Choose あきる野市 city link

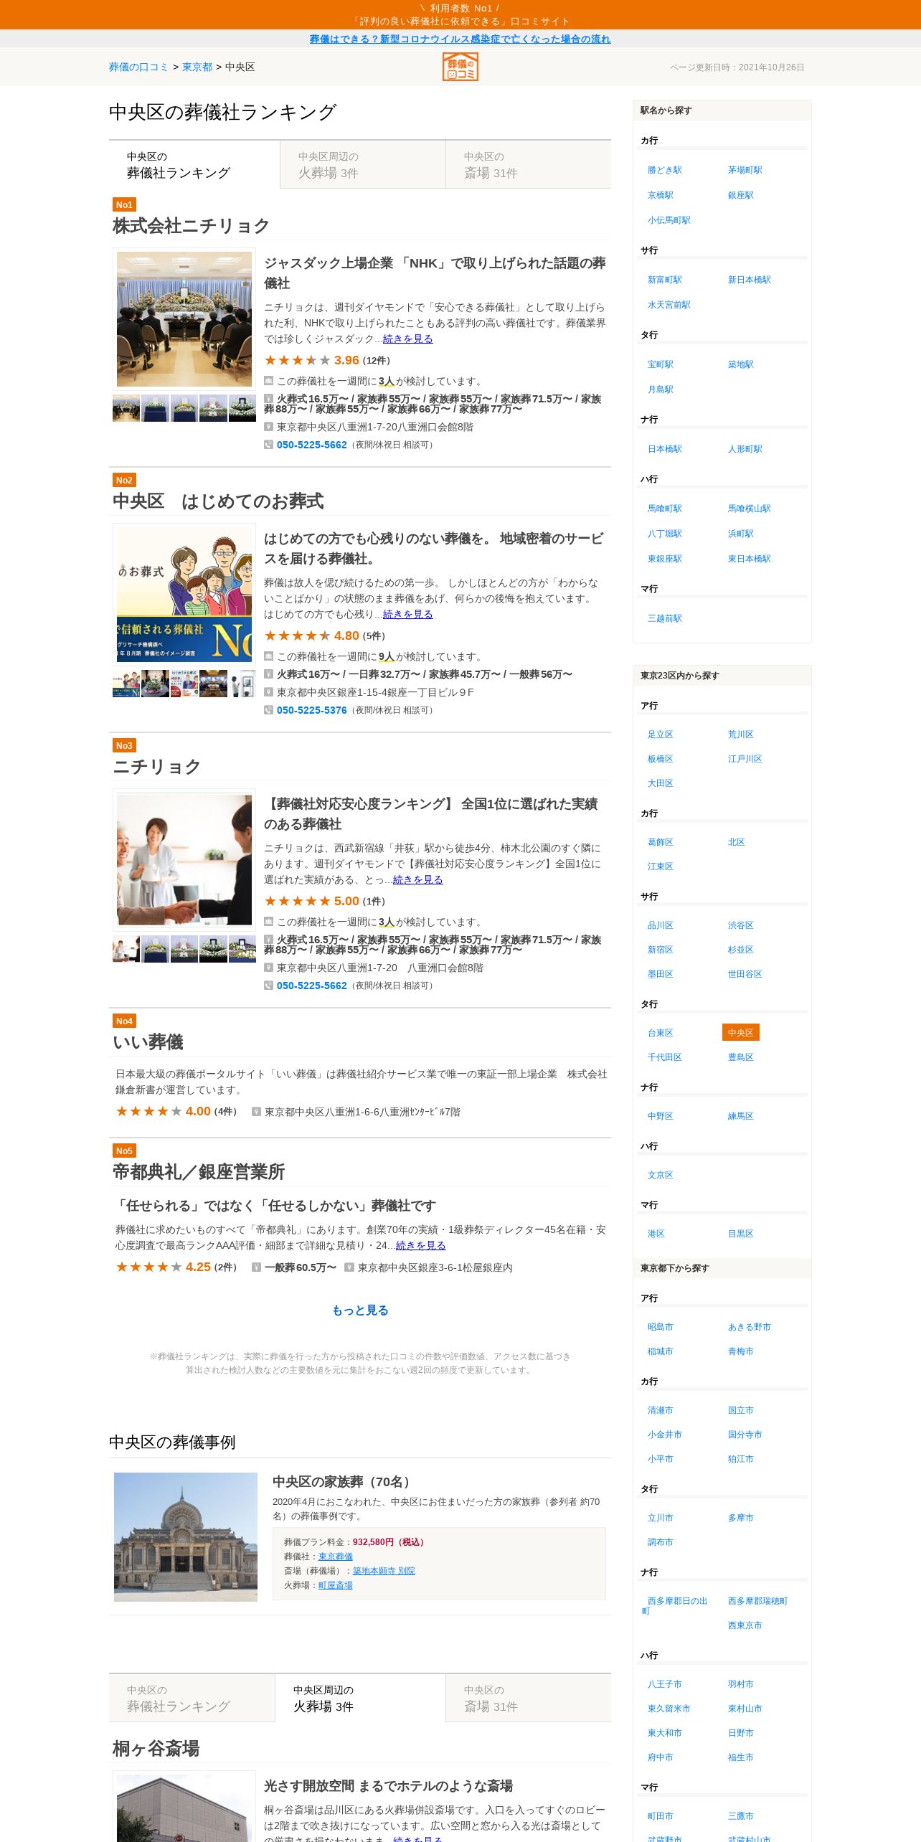pos(750,1327)
